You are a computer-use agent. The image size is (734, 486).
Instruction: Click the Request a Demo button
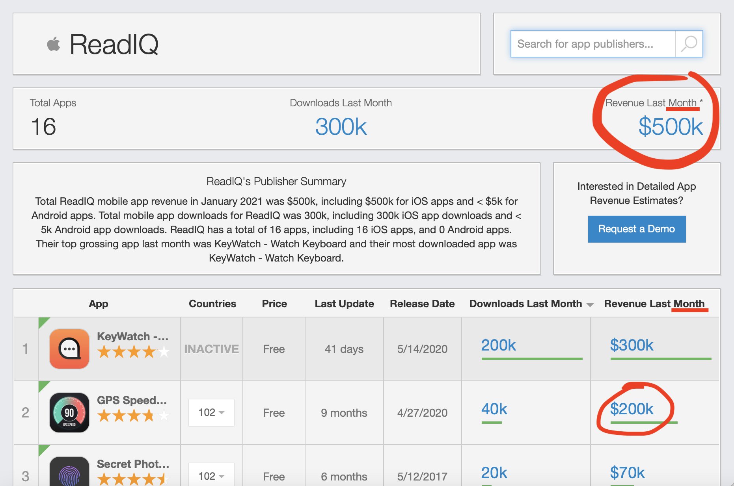click(x=637, y=229)
